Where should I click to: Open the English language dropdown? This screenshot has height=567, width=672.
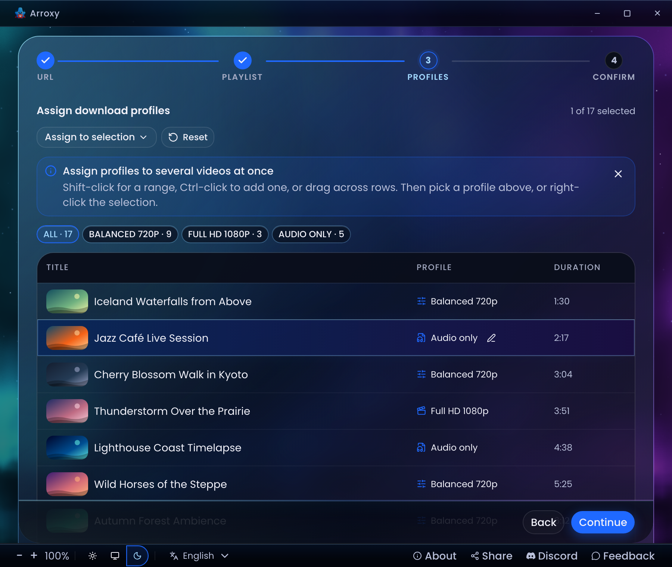[199, 556]
